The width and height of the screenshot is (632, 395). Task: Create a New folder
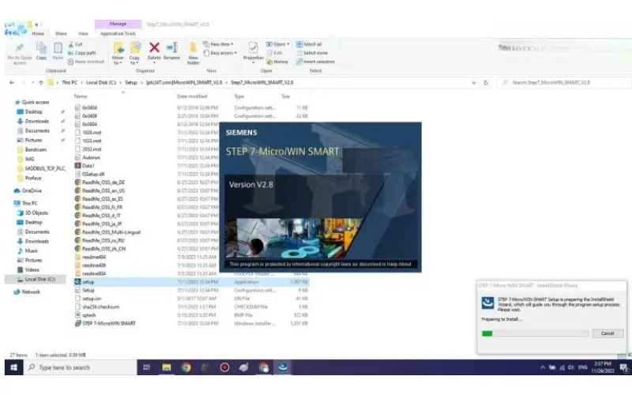pos(193,53)
